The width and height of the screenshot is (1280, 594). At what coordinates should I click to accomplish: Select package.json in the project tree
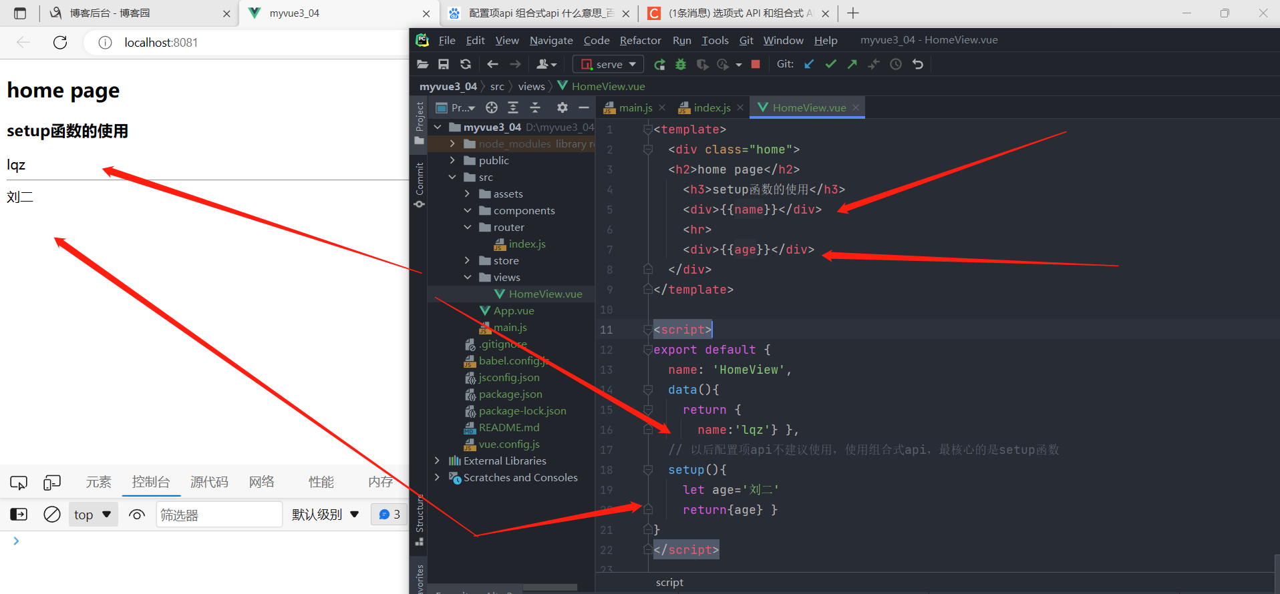click(510, 394)
